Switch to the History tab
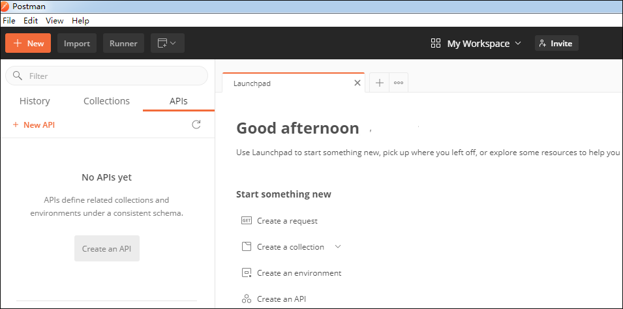The image size is (623, 309). click(x=35, y=101)
